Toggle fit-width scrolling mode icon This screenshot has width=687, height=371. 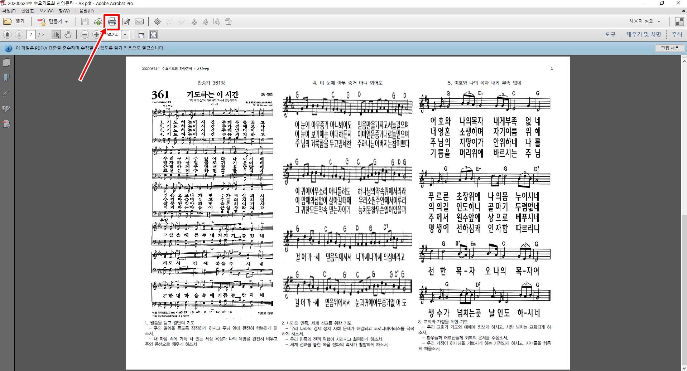[x=141, y=34]
